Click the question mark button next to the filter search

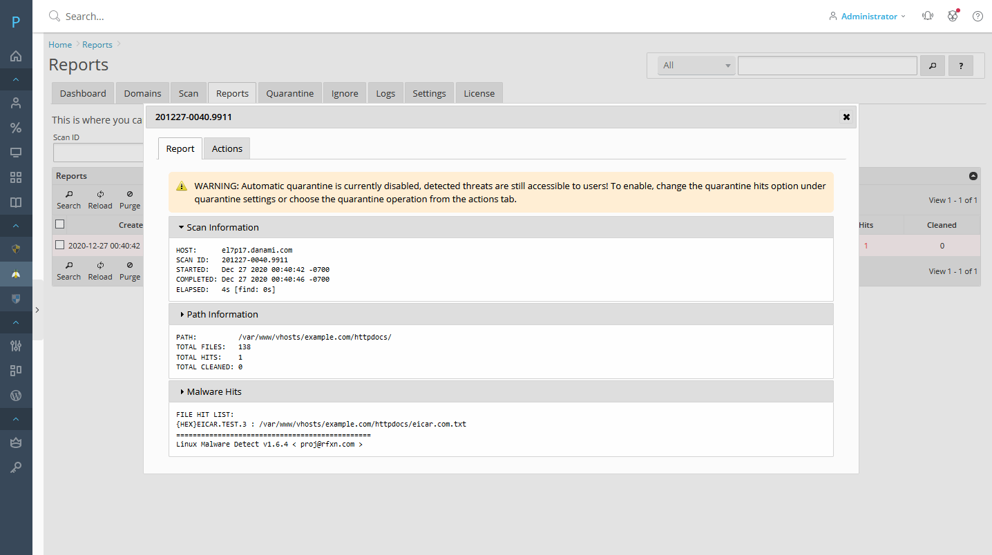pos(961,66)
